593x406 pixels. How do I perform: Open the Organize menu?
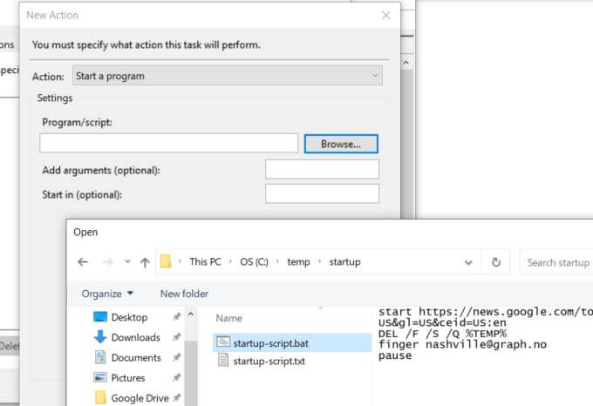108,294
